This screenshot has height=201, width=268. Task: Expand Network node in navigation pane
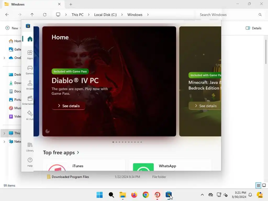point(4,142)
